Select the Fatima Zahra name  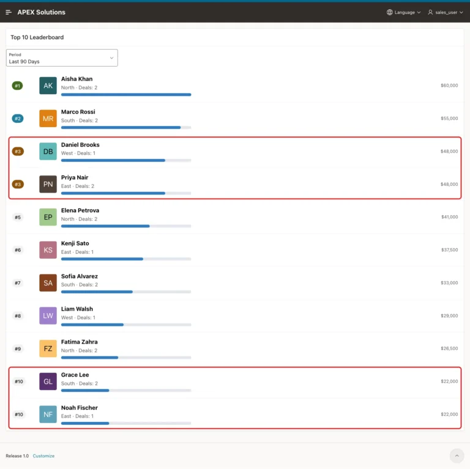(x=80, y=342)
